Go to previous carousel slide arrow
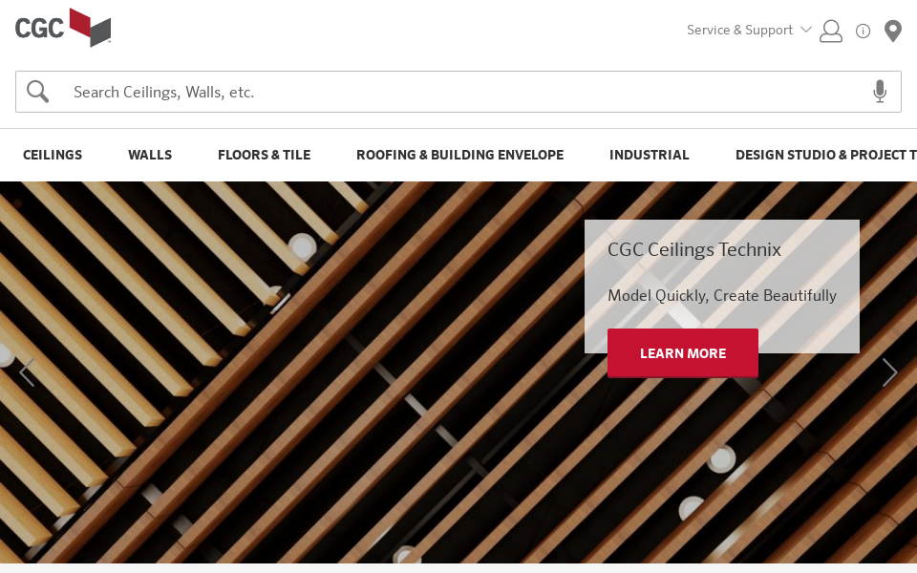 point(27,372)
